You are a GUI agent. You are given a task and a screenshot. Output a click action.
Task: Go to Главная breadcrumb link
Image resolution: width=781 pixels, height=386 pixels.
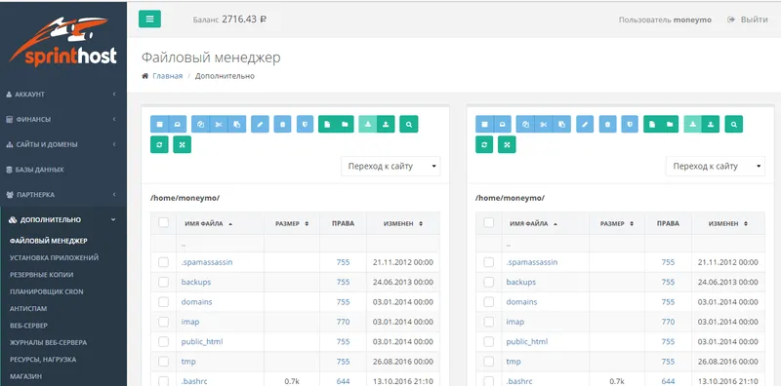pos(167,76)
